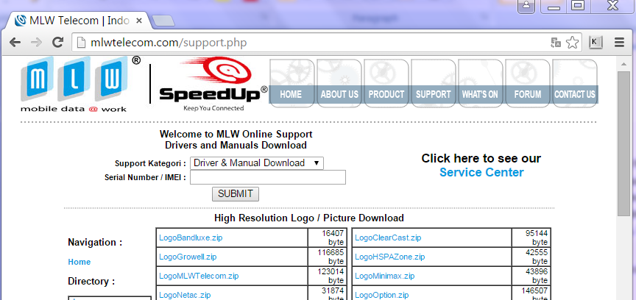This screenshot has height=300, width=636.
Task: Open a new tab button
Action: 163,21
